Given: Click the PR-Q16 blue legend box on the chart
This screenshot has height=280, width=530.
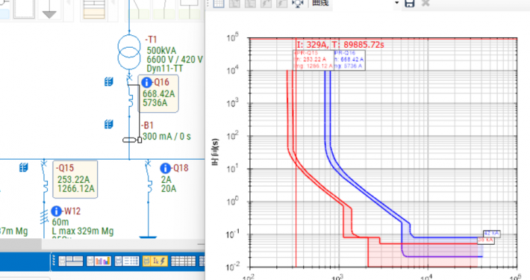Looking at the screenshot, I should [349, 60].
